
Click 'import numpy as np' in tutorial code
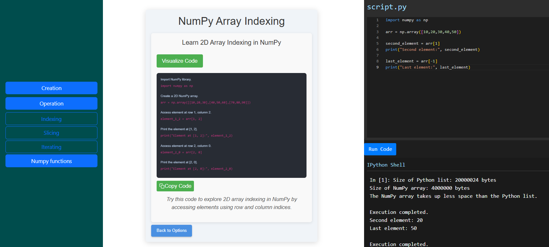(177, 86)
